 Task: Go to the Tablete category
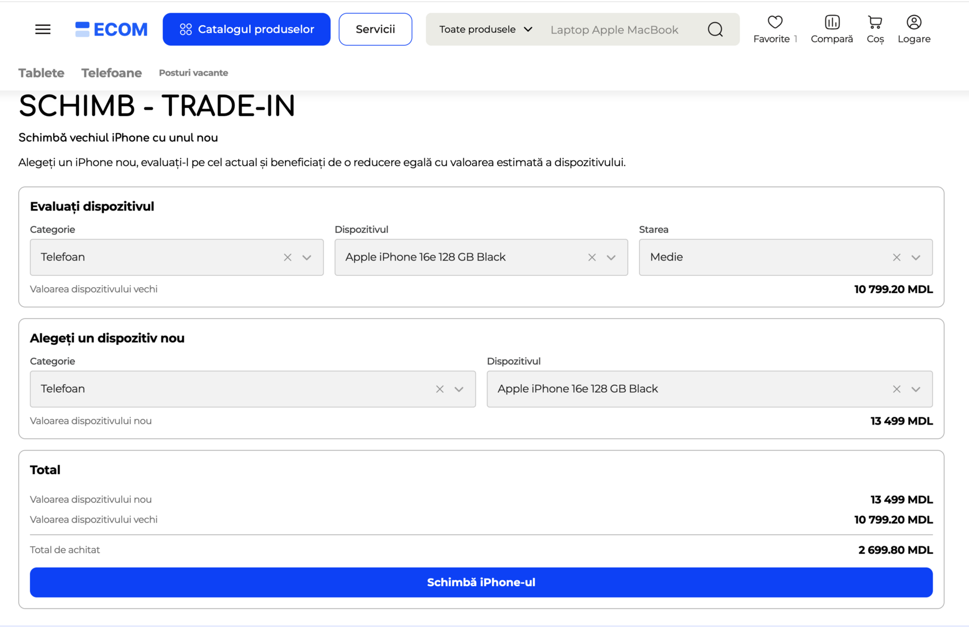(x=42, y=73)
